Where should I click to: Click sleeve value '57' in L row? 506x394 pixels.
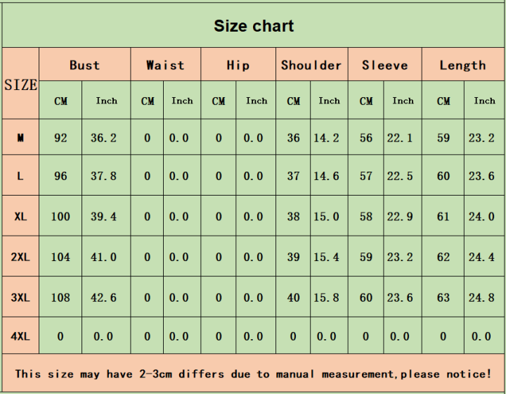pos(366,176)
